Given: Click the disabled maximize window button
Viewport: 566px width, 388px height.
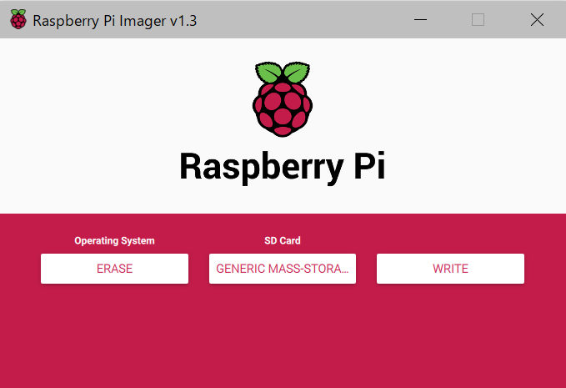Looking at the screenshot, I should point(478,19).
